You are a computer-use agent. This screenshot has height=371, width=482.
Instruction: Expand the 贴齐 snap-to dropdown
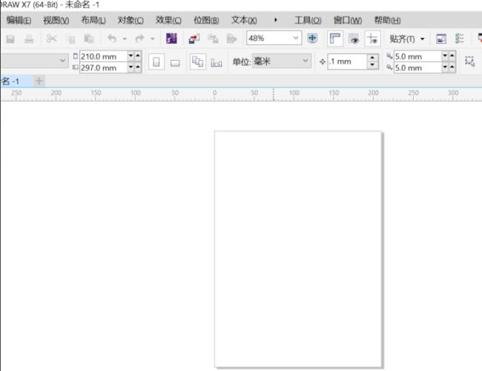tap(423, 39)
